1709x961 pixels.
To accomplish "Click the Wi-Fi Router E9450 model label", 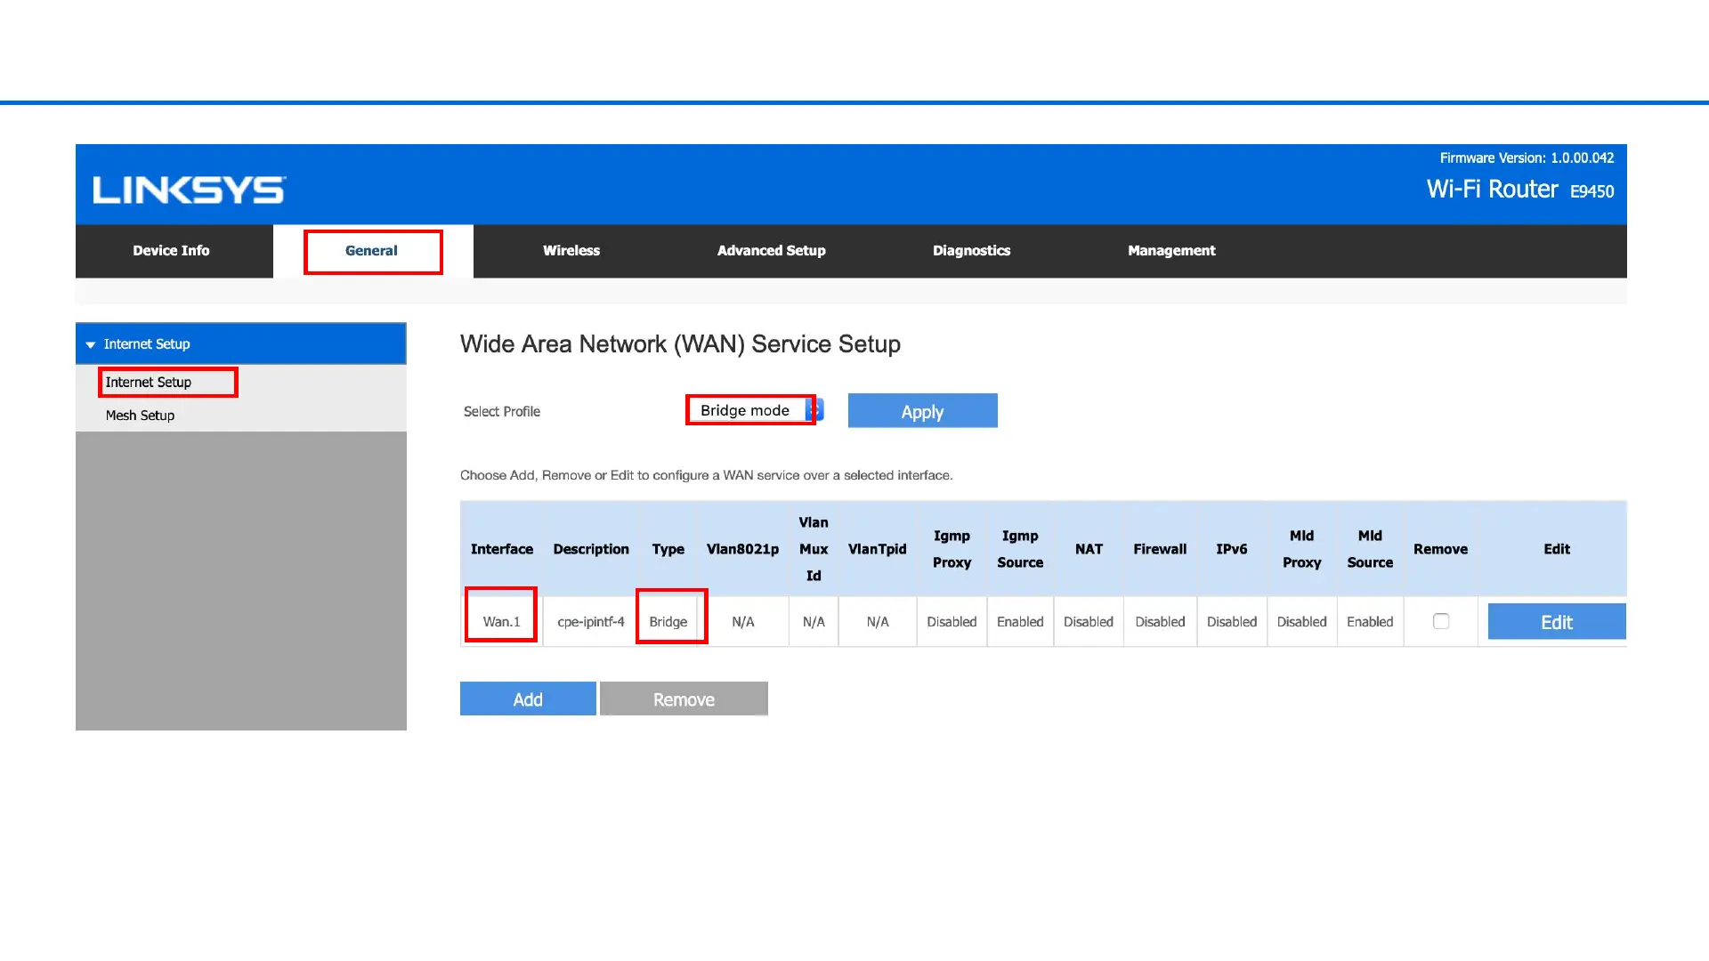I will pos(1519,190).
